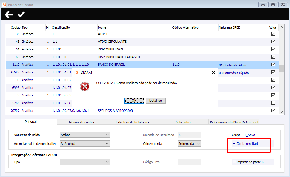Click the Código Fixo input field
Image resolution: width=290 pixels, height=177 pixels.
click(x=189, y=162)
